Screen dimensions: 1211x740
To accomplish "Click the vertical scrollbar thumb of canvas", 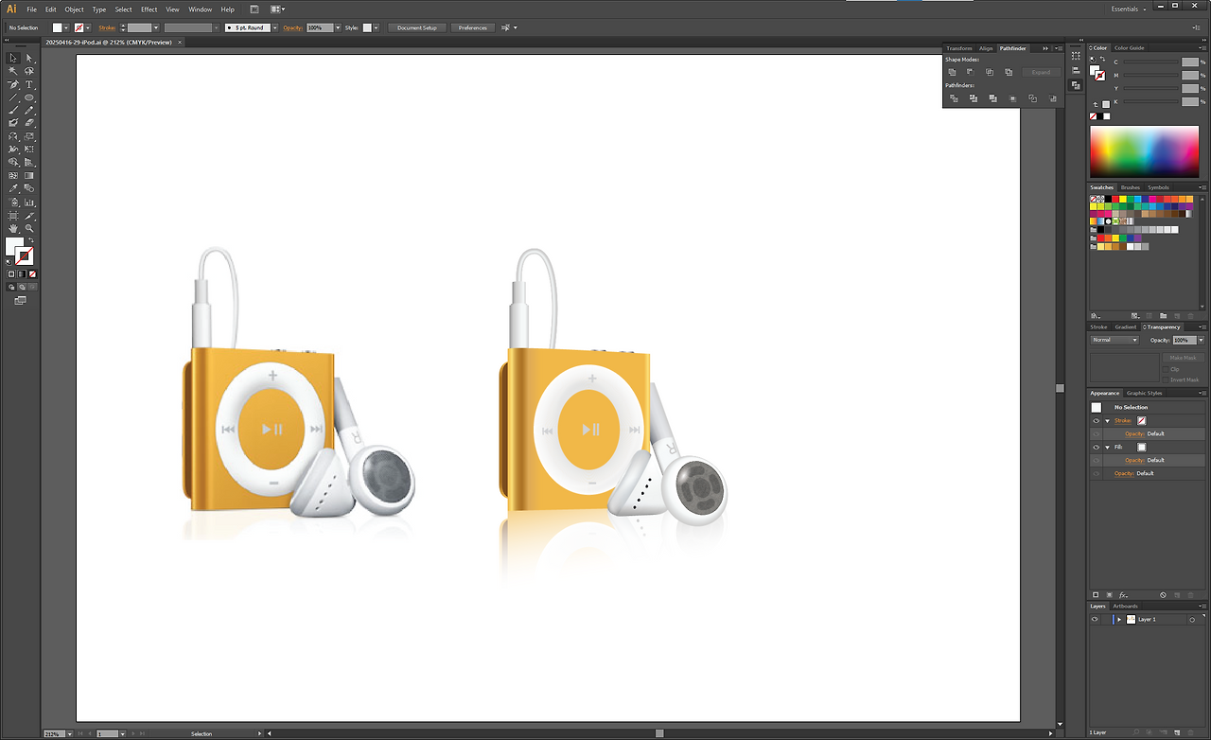I will tap(1060, 387).
